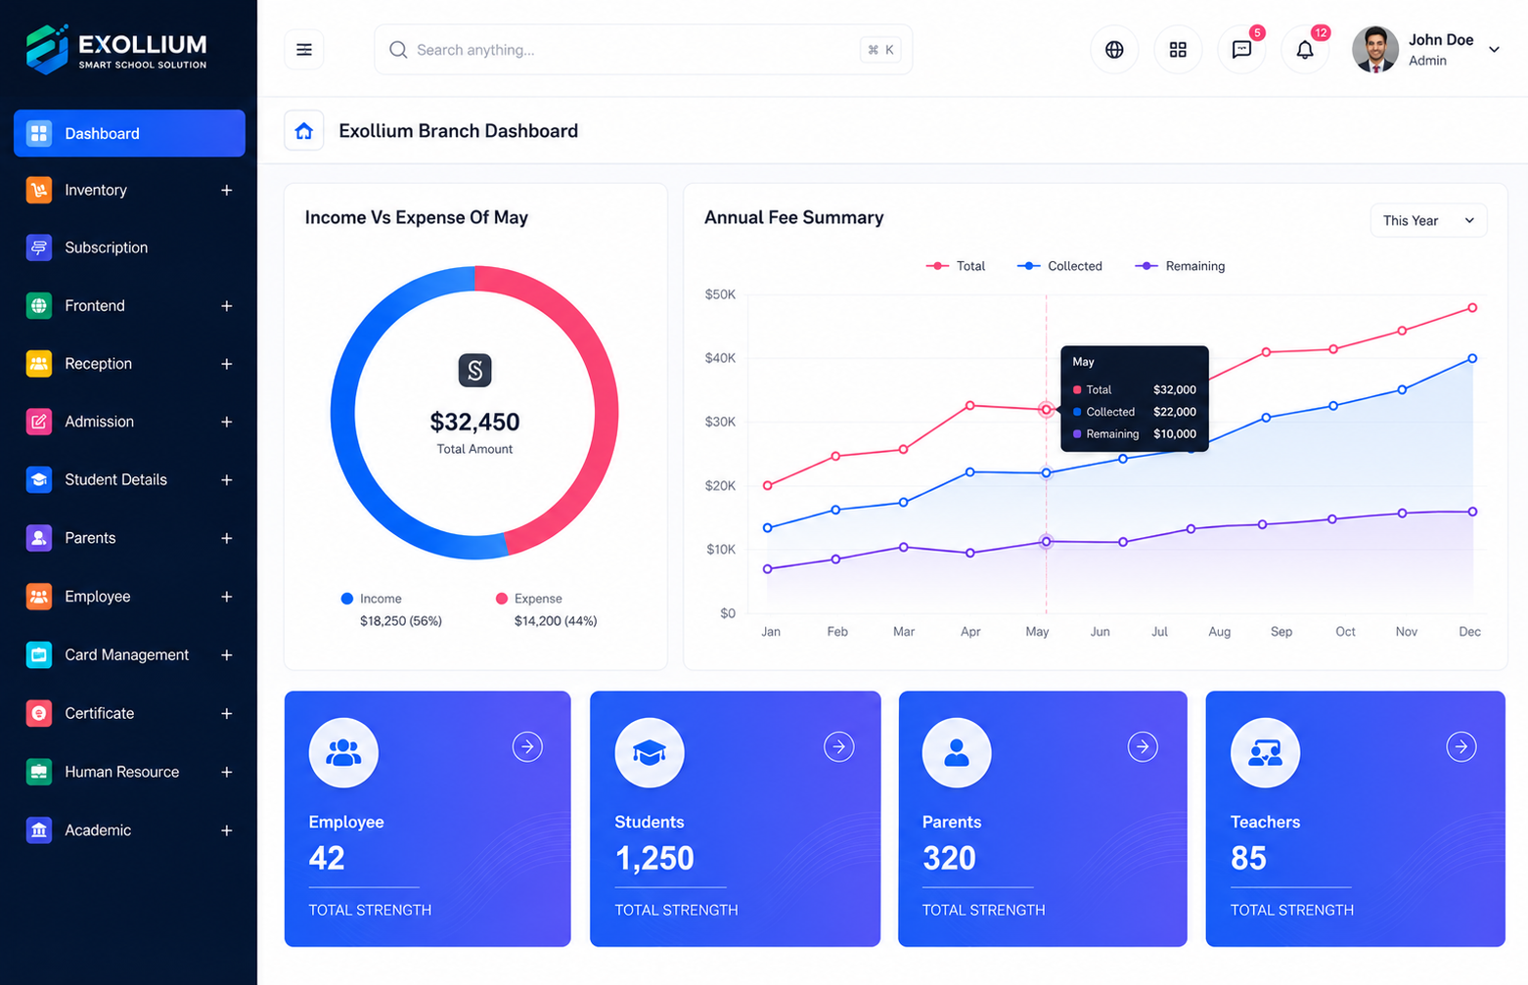Toggle Income legend under donut chart
Viewport: 1528px width, 985px height.
[x=371, y=599]
